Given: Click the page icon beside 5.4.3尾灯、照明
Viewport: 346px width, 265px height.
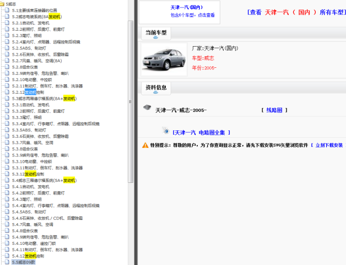Looking at the screenshot, I should 7,199.
